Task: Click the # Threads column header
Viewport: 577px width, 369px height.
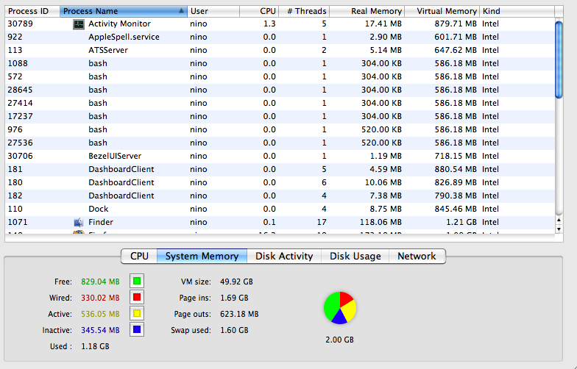Action: 304,11
